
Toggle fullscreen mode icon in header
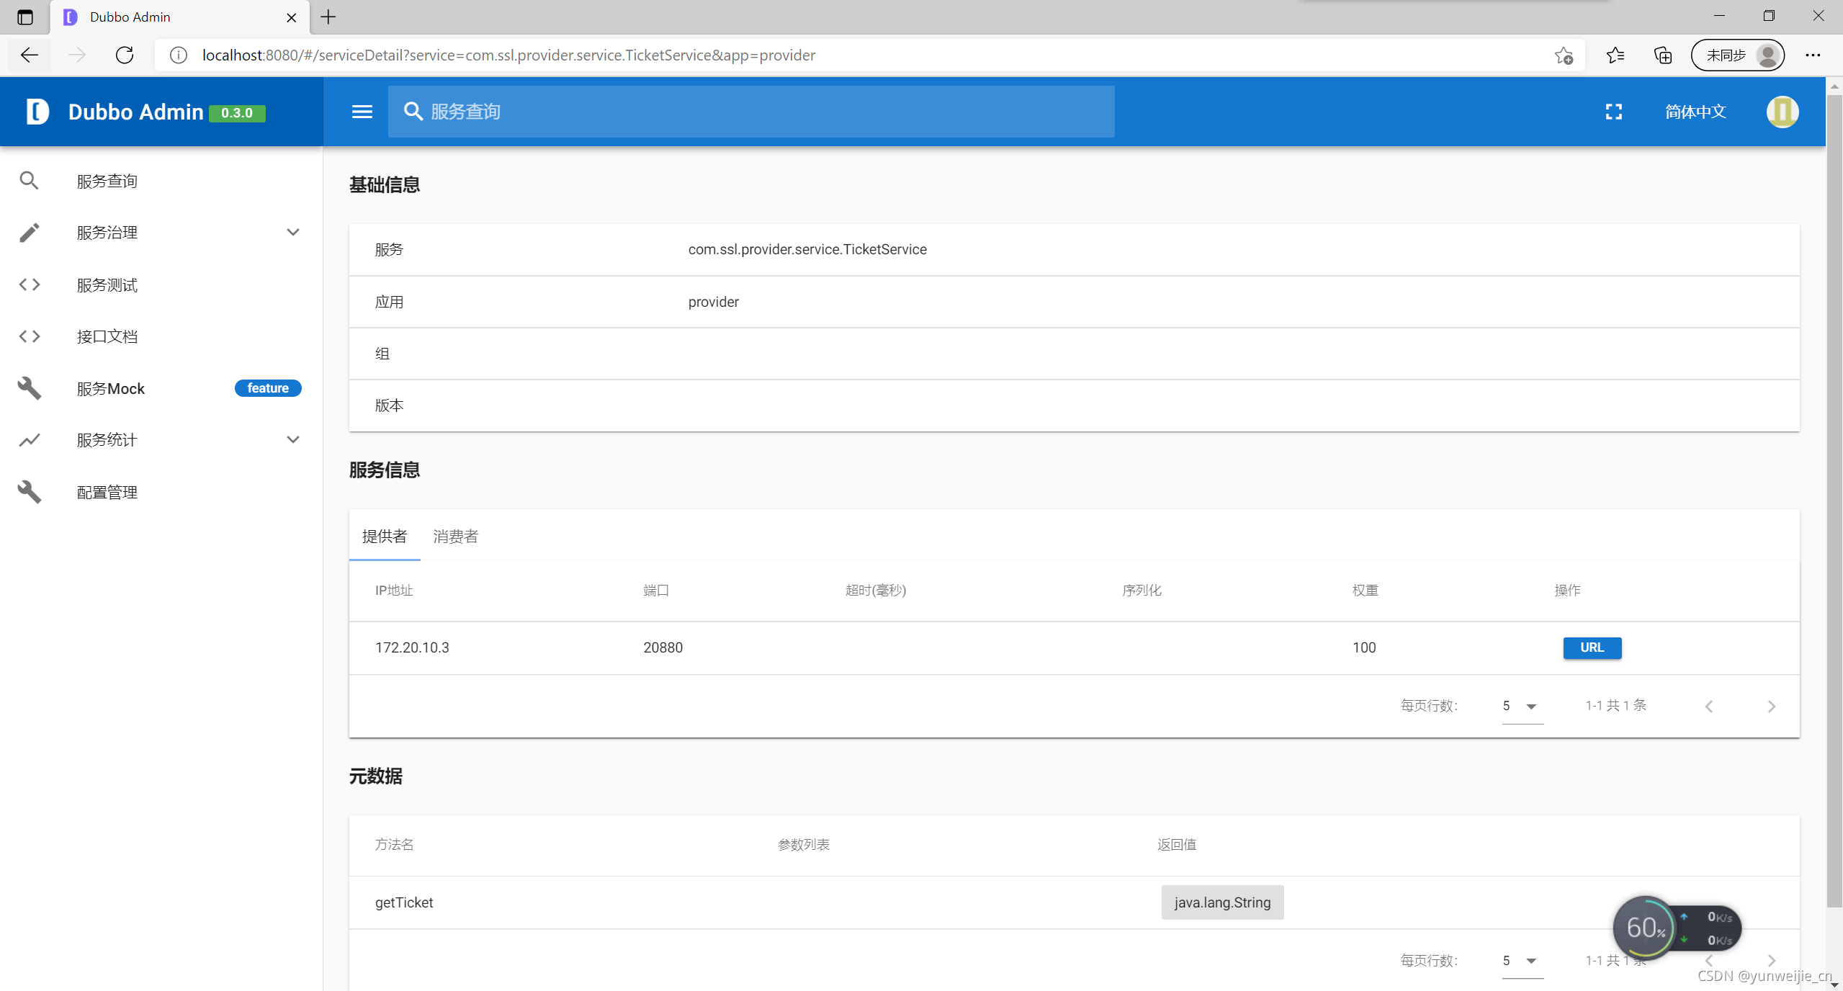point(1613,112)
